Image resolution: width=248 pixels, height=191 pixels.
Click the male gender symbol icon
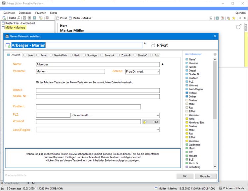(238, 26)
